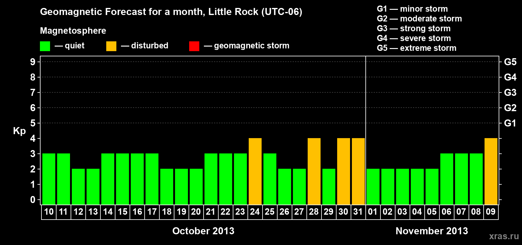Image resolution: width=522 pixels, height=245 pixels.
Task: Click the Kp axis value 9
Action: [x=33, y=62]
